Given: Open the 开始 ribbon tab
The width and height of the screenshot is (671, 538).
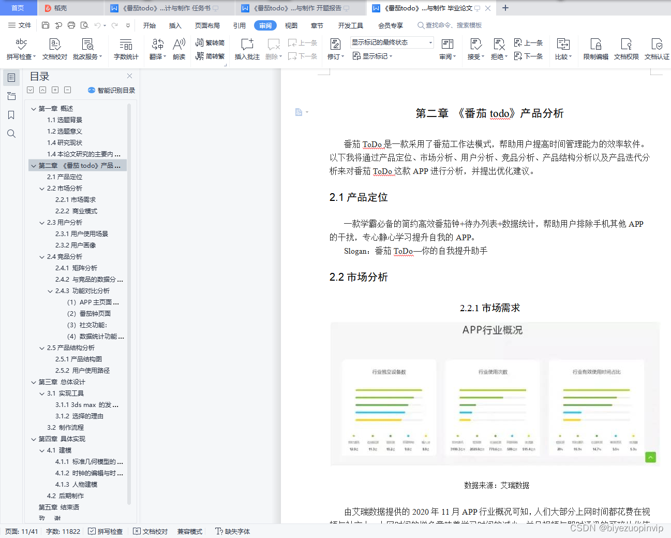Looking at the screenshot, I should point(150,25).
